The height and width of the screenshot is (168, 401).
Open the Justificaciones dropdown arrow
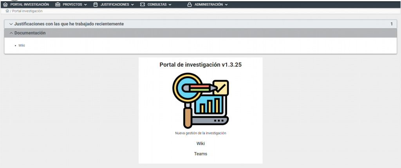coord(132,5)
